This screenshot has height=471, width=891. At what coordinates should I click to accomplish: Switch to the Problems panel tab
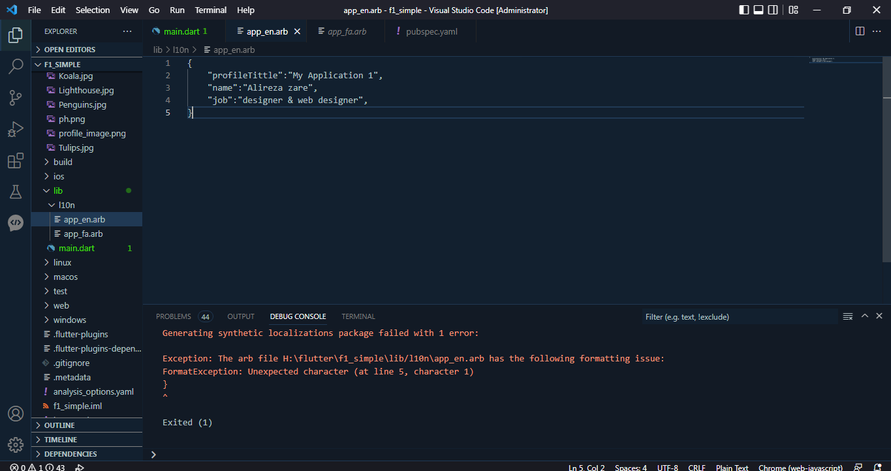click(174, 316)
